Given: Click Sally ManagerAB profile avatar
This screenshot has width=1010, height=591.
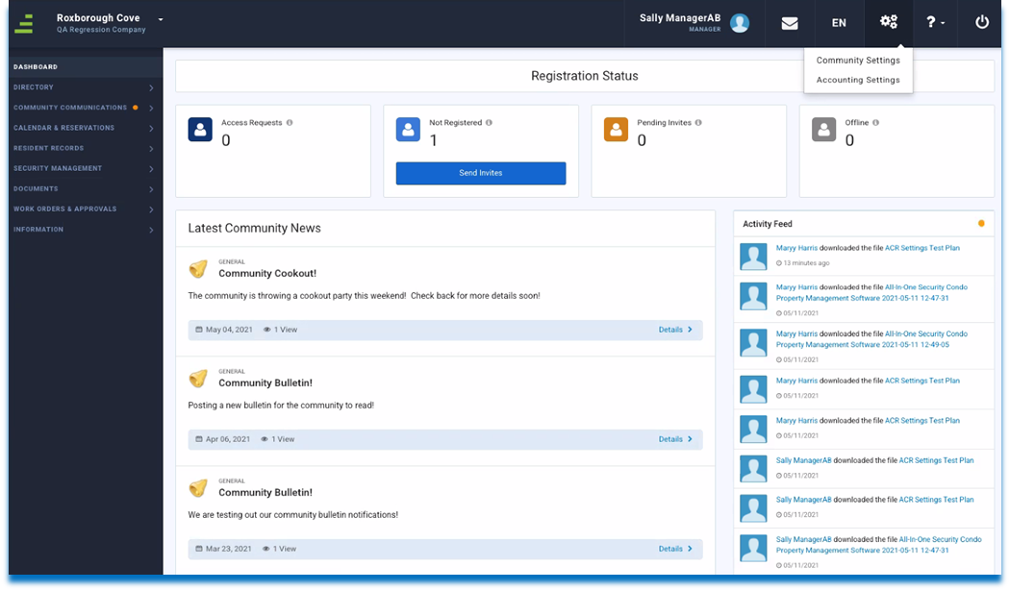Looking at the screenshot, I should tap(739, 23).
